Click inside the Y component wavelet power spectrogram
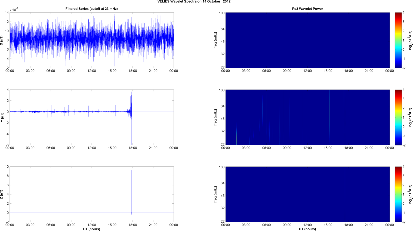413x231 pixels. 307,117
